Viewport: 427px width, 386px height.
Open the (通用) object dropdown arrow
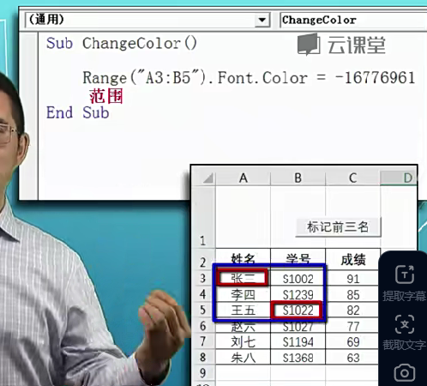point(262,20)
